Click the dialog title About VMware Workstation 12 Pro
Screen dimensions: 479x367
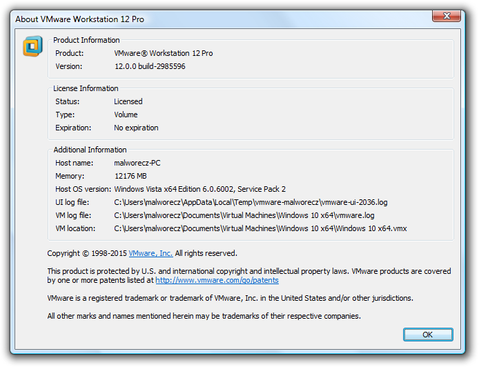tap(80, 19)
